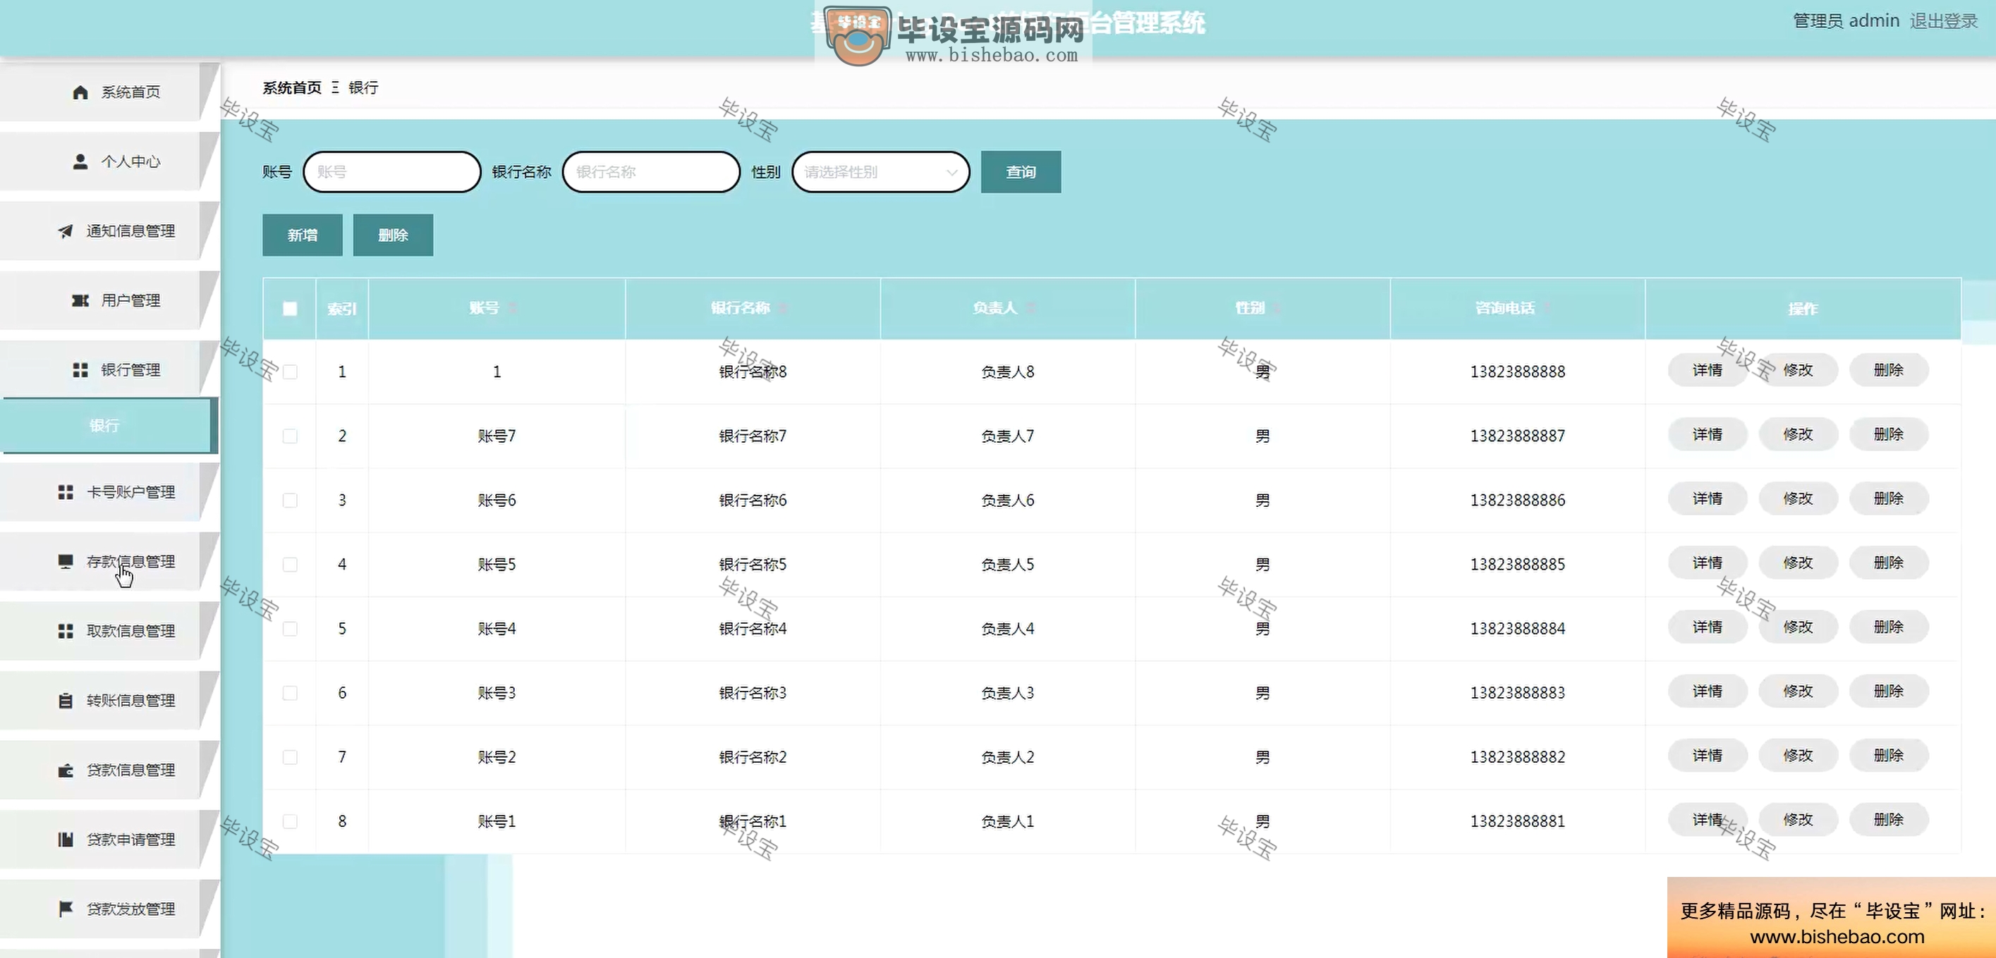1996x958 pixels.
Task: Check the row with 账号1
Action: (x=290, y=822)
